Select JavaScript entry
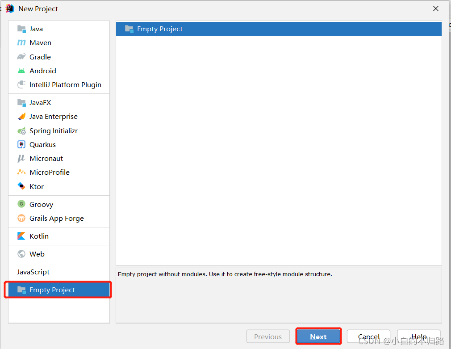This screenshot has height=349, width=451. 59,272
